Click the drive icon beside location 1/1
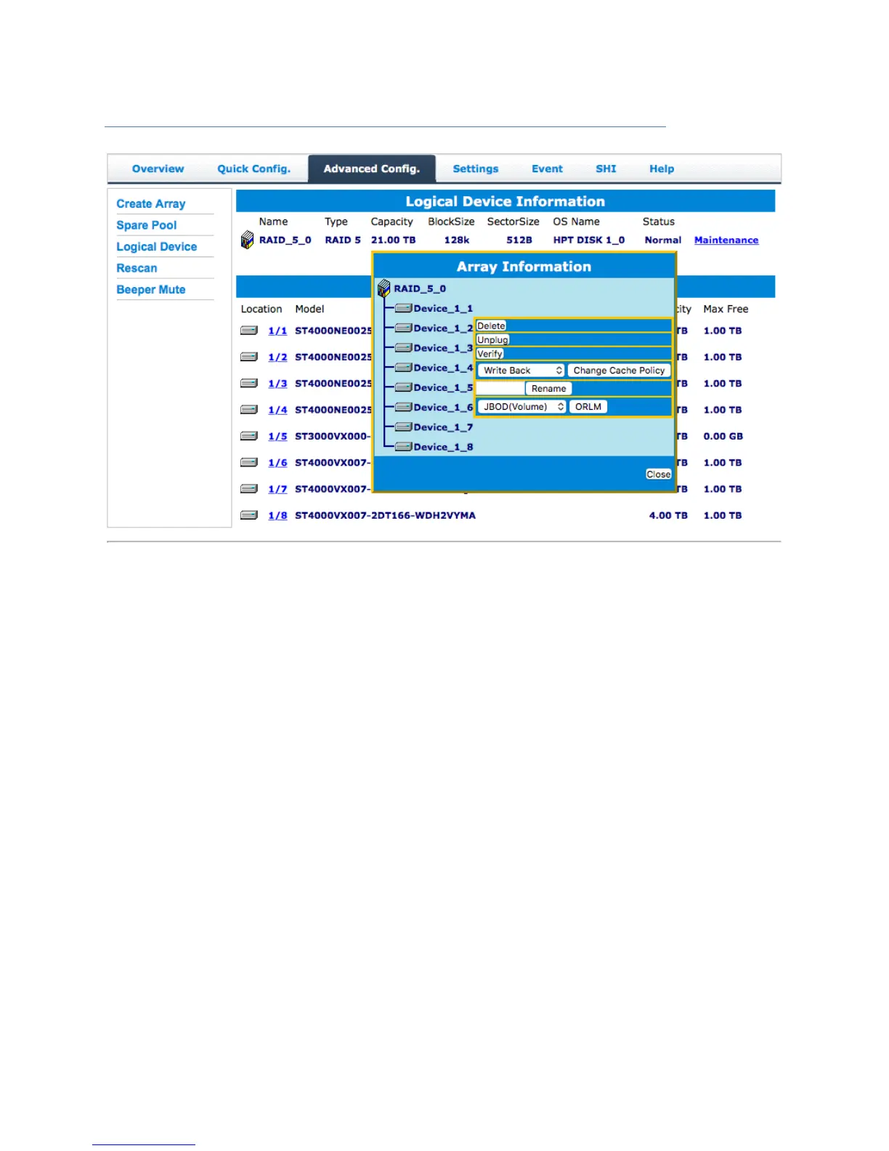 pyautogui.click(x=249, y=331)
